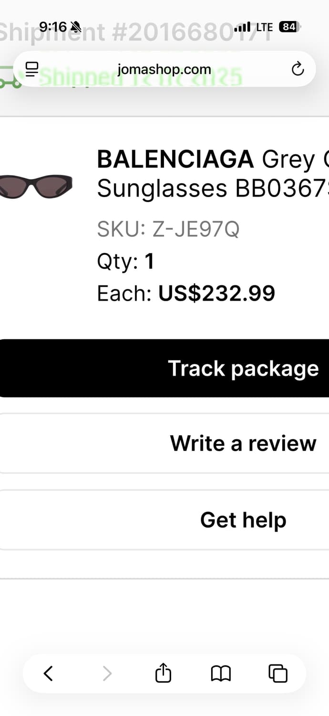Open the Safari share sheet
Screen dimensions: 329x716
[x=163, y=674]
